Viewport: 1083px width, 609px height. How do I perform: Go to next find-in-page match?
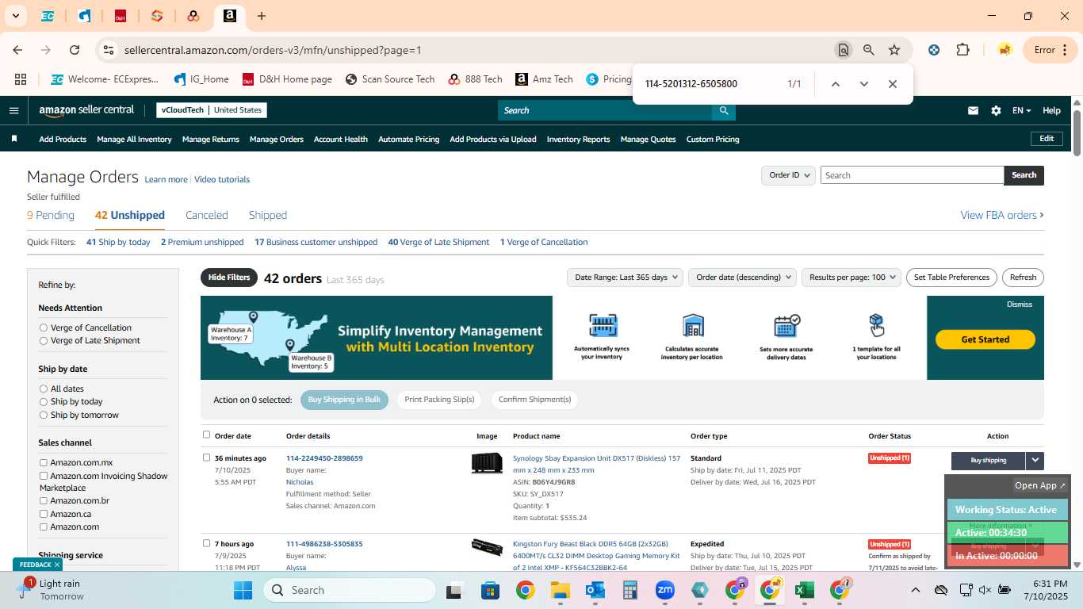pos(864,84)
